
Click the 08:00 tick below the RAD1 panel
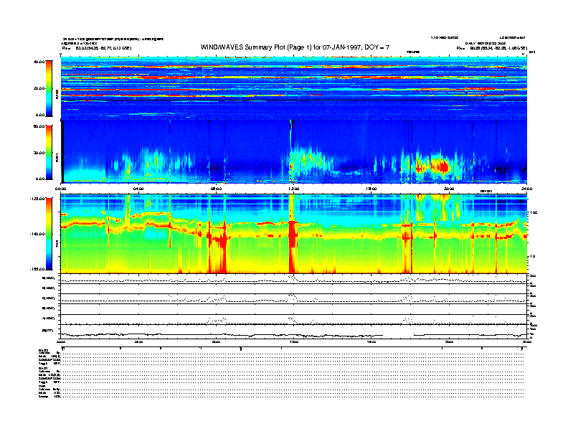pos(217,189)
